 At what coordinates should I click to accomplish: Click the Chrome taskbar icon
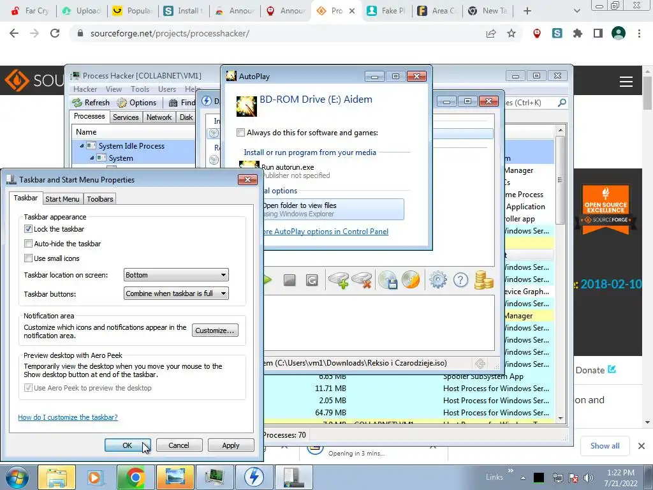click(x=135, y=477)
